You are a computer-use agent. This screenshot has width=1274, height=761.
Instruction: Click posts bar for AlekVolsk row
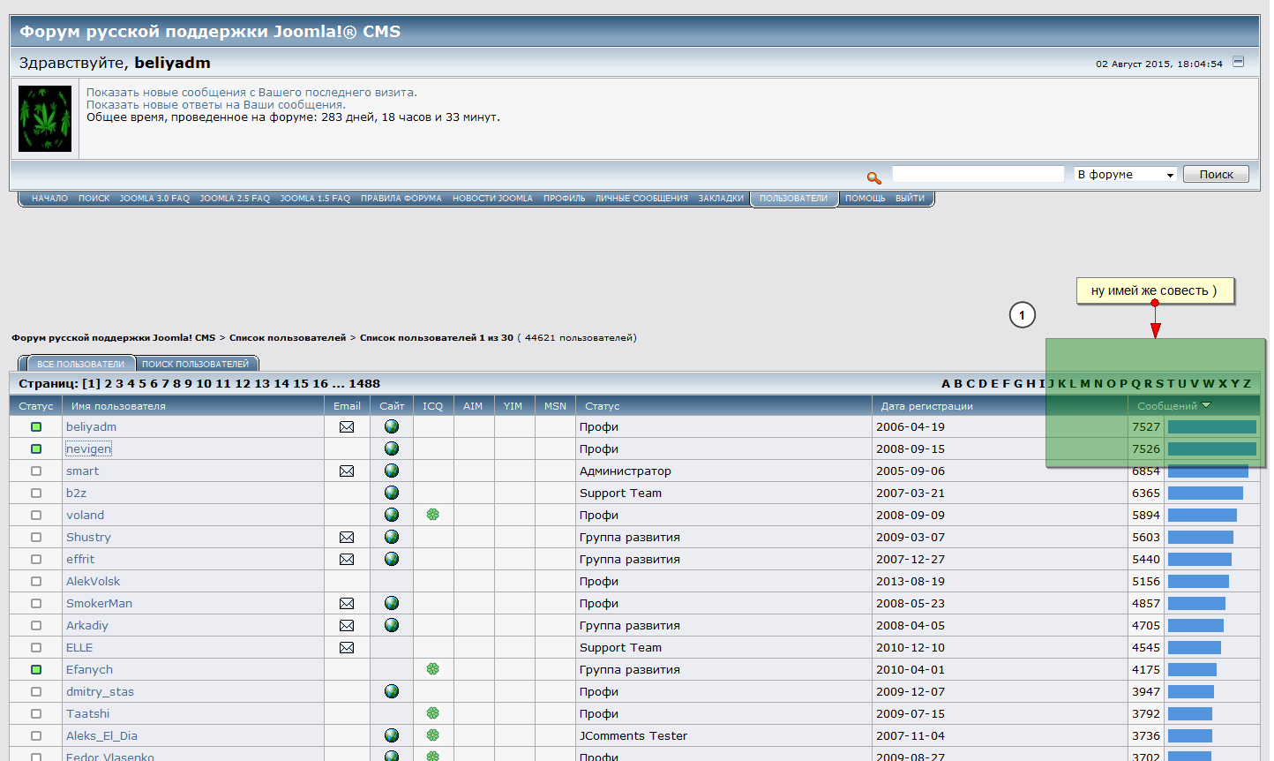tap(1198, 582)
